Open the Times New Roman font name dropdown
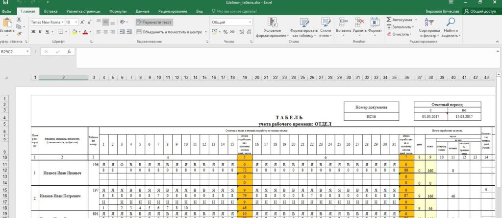Viewport: 502px width, 218px height. (62, 22)
